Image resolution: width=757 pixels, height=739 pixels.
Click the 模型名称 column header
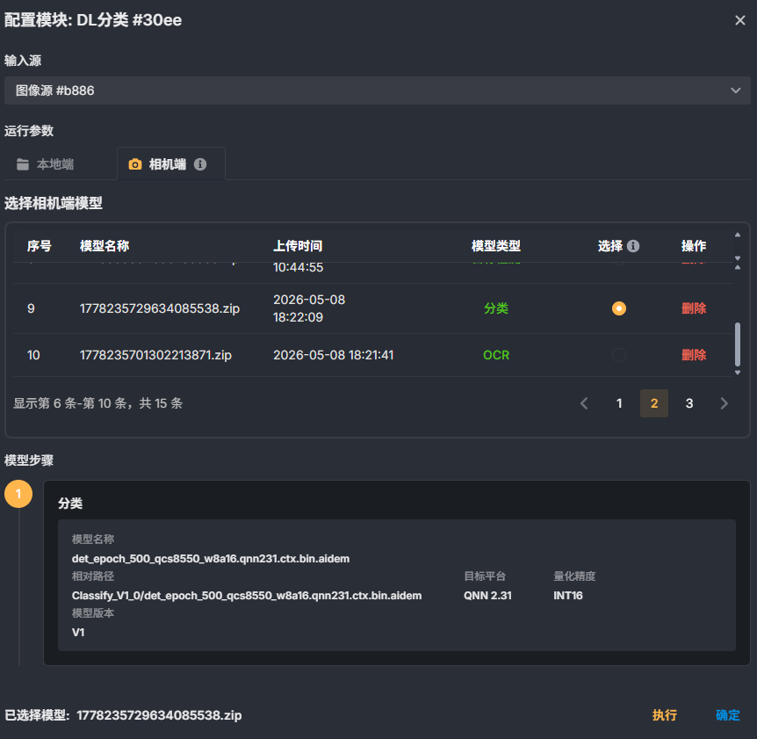pos(105,246)
